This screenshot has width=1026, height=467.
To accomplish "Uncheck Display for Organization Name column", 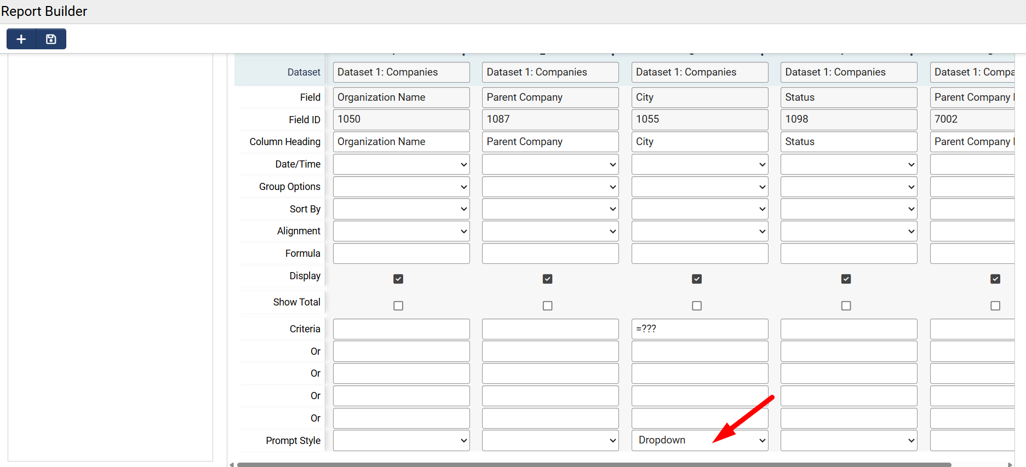I will (398, 279).
